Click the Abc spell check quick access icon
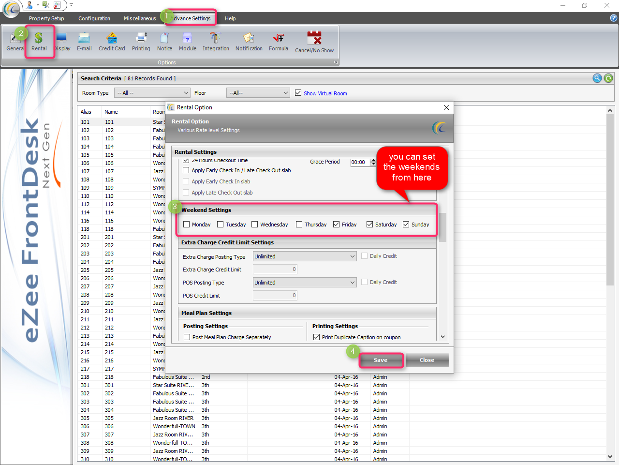This screenshot has width=619, height=465. tap(57, 5)
